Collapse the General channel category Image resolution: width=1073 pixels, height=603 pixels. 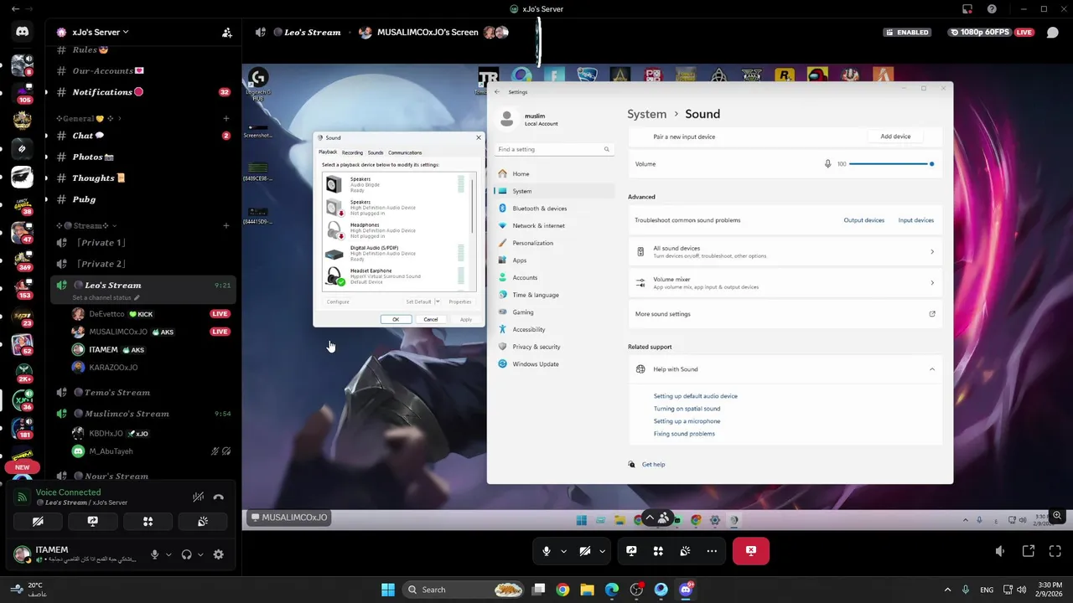(x=88, y=119)
